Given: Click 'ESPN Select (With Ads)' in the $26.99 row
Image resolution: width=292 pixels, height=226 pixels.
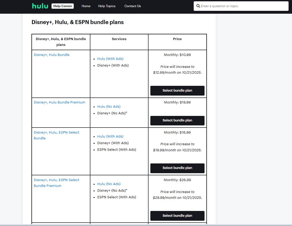Looking at the screenshot, I should pos(117,197).
